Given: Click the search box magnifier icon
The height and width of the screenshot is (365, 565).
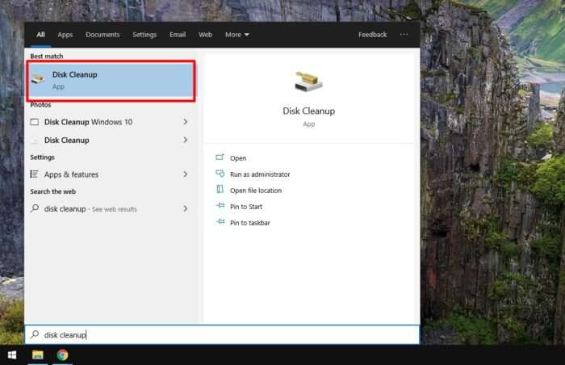Looking at the screenshot, I should pos(35,334).
